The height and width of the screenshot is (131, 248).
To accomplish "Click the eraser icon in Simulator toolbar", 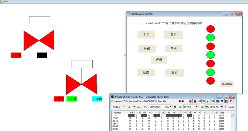I will pos(199,101).
